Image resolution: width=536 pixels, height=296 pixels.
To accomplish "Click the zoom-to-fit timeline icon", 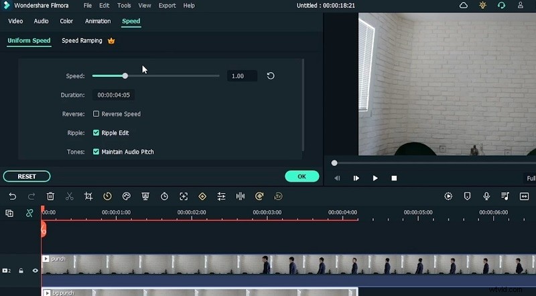I will pos(524,196).
